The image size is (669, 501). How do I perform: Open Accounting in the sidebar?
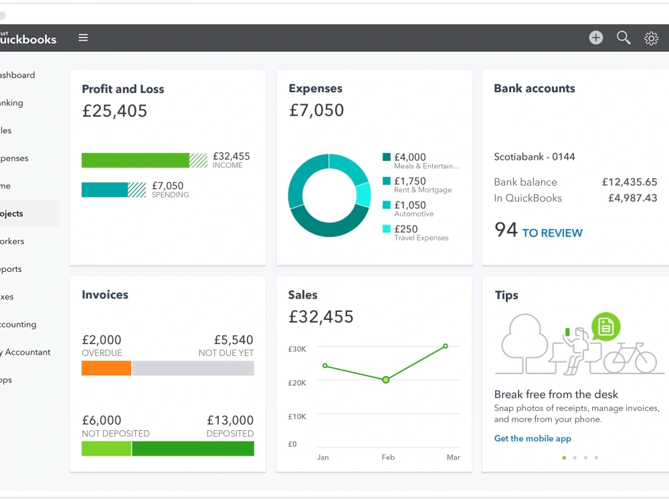click(18, 324)
